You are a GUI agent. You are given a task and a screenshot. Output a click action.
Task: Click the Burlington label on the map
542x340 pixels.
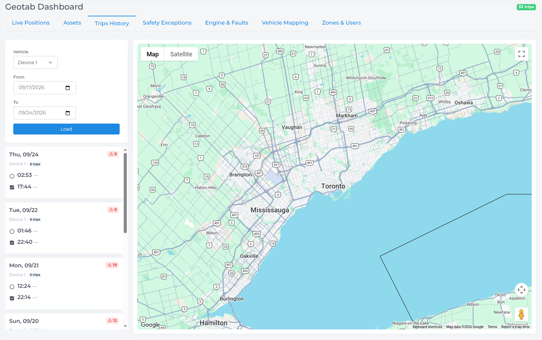click(x=232, y=299)
